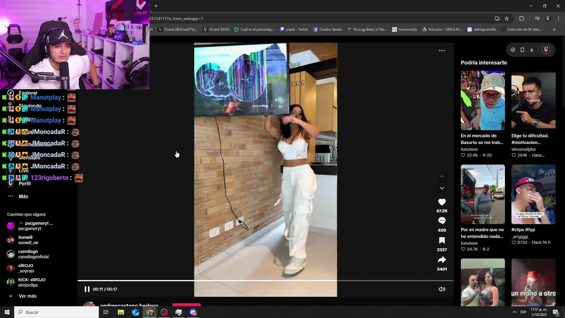Viewport: 565px width, 318px height.
Task: Open the Windows Start menu
Action: pos(7,312)
